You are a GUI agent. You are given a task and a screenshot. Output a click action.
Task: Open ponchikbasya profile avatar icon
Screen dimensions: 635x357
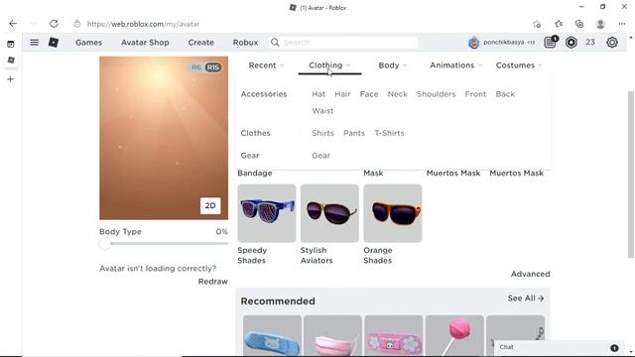coord(473,42)
